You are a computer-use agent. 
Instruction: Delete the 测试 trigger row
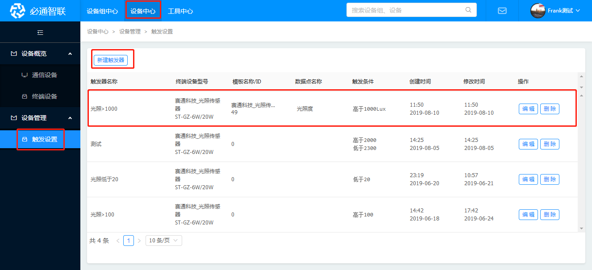pos(550,144)
